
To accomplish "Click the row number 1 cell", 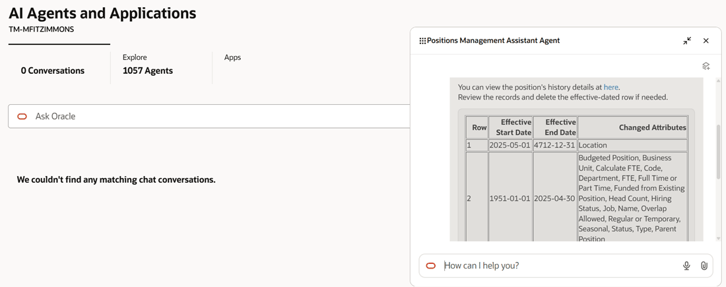I will (x=477, y=145).
